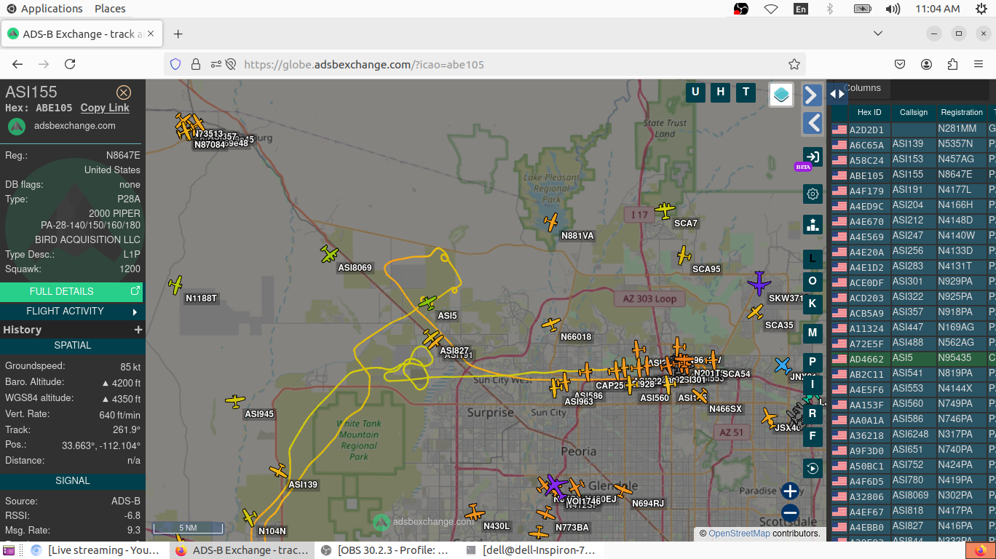Screen dimensions: 996x559
Task: Toggle the L map option button
Action: point(813,259)
